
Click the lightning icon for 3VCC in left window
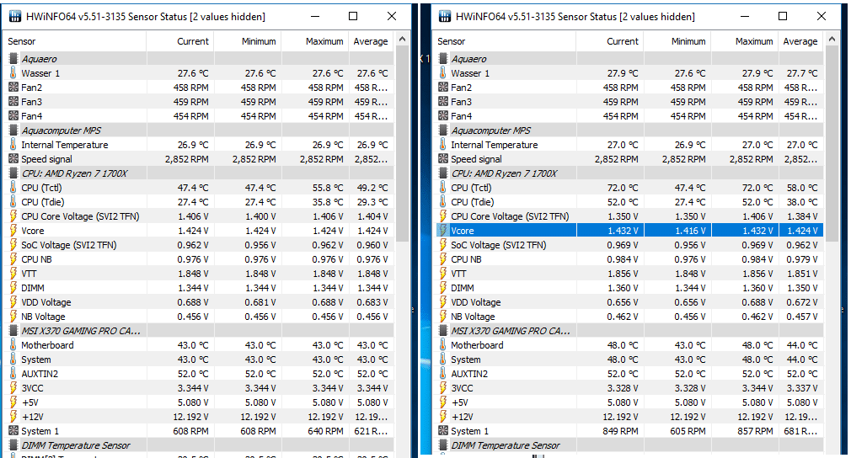13,388
